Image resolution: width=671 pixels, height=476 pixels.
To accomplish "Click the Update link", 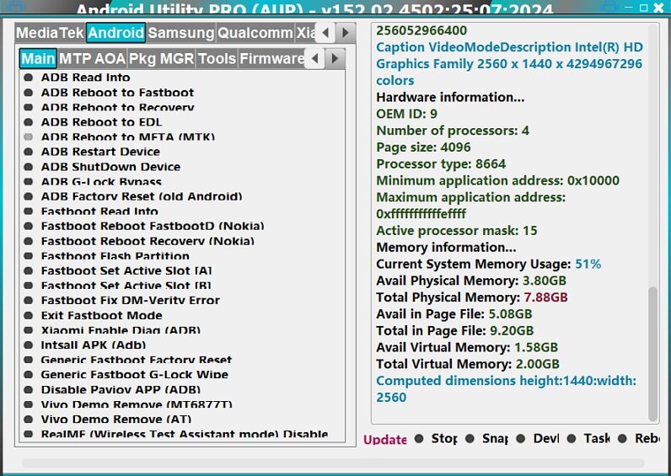I will 384,439.
